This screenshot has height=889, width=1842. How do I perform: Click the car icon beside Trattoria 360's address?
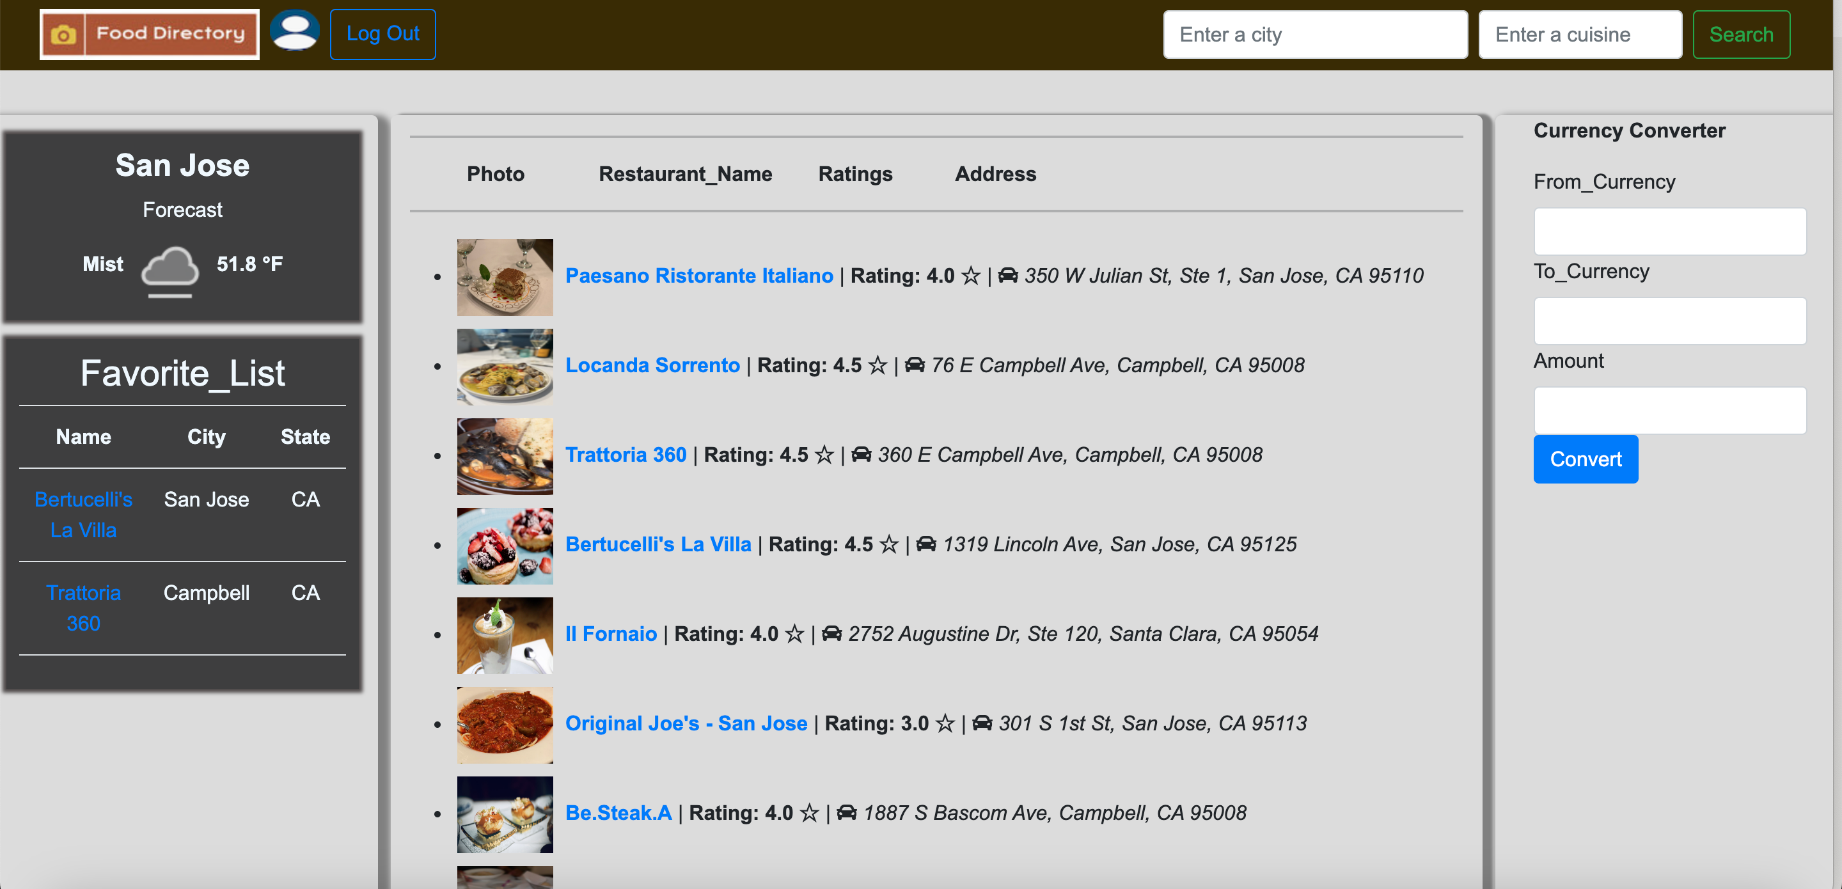click(862, 455)
